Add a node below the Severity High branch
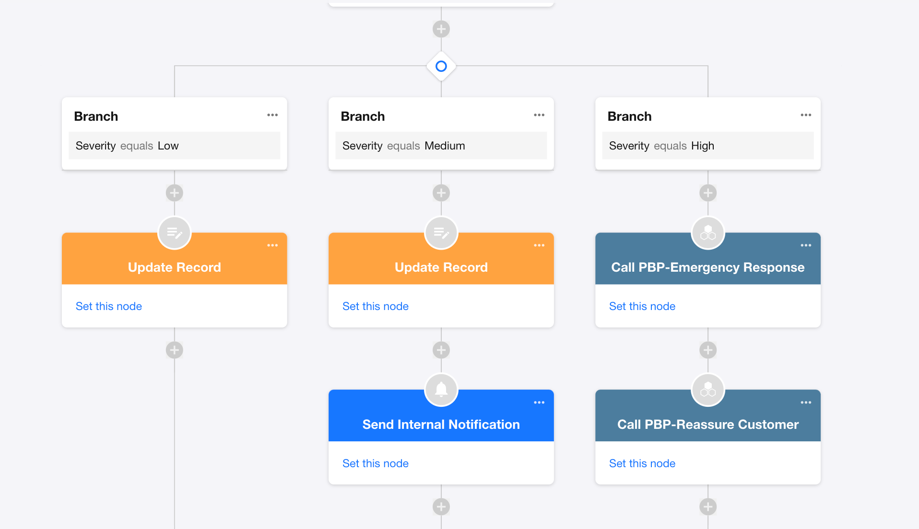Screen dimensions: 919x529 click(708, 193)
